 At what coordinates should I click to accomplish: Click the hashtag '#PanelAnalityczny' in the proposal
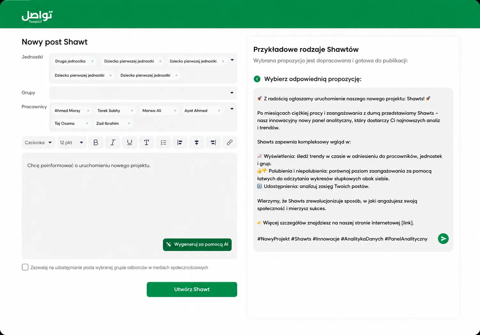click(x=406, y=239)
